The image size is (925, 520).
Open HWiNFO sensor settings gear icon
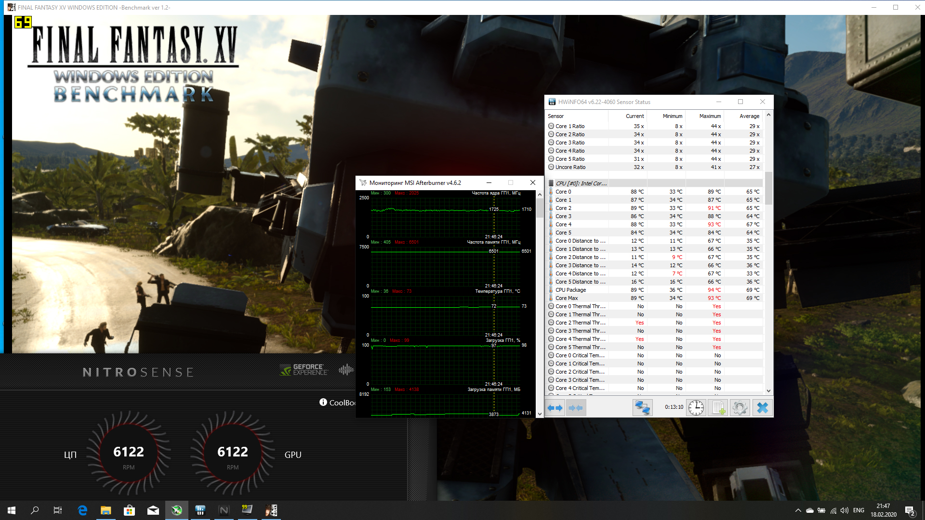(x=740, y=408)
